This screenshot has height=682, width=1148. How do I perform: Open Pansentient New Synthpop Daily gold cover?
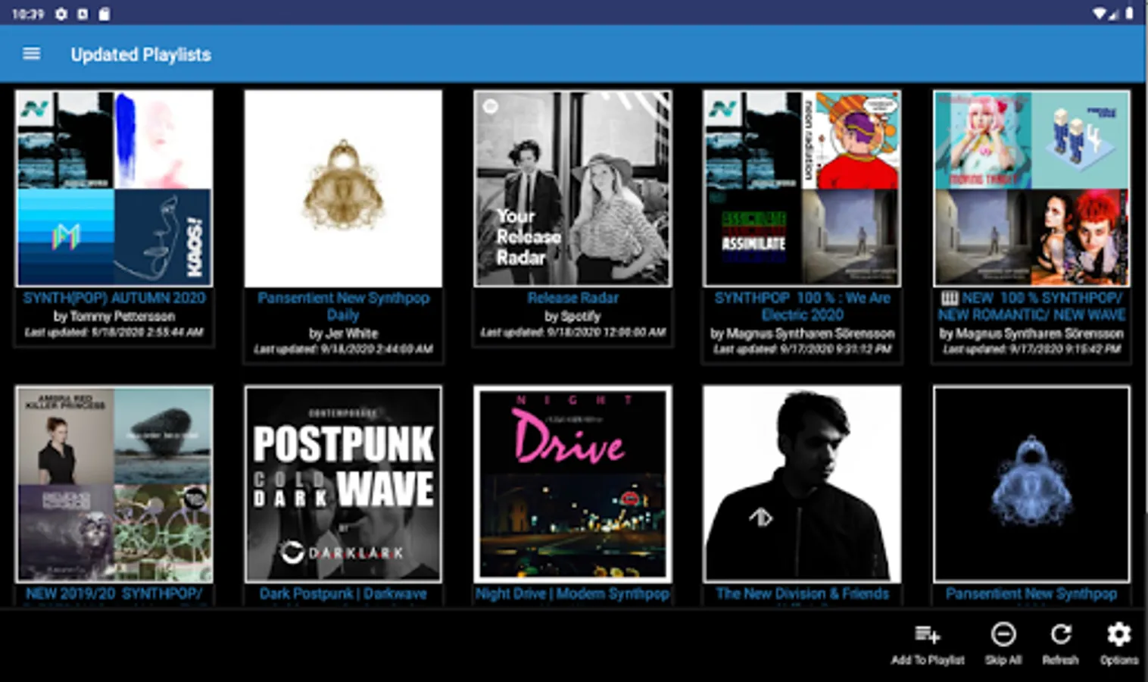click(x=343, y=189)
